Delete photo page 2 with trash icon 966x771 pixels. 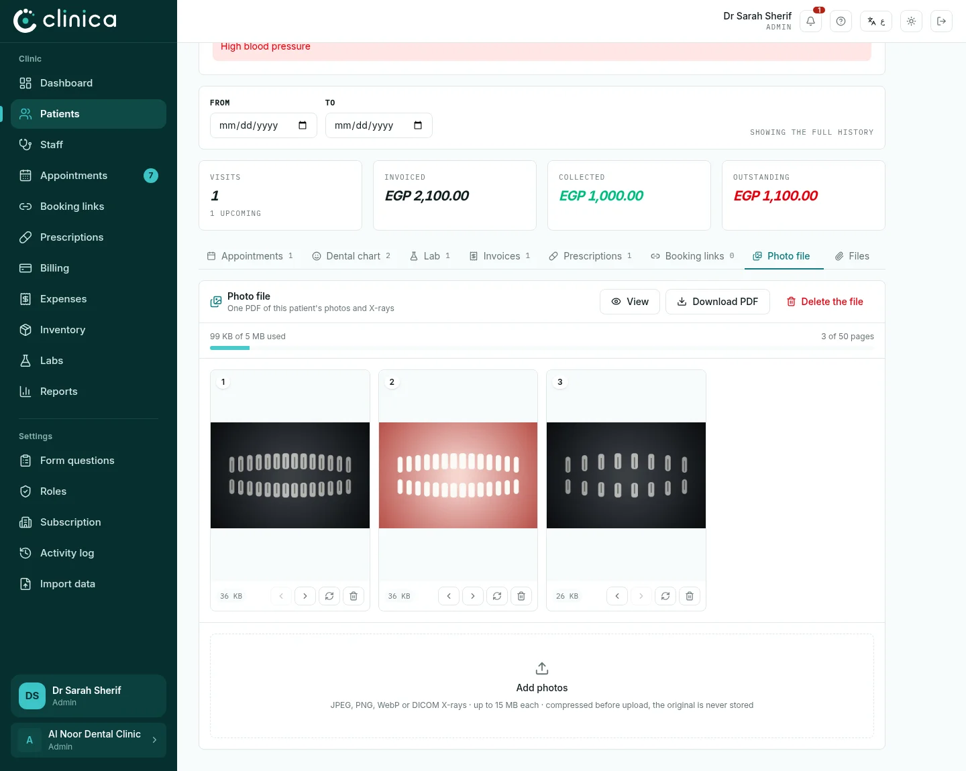(521, 596)
